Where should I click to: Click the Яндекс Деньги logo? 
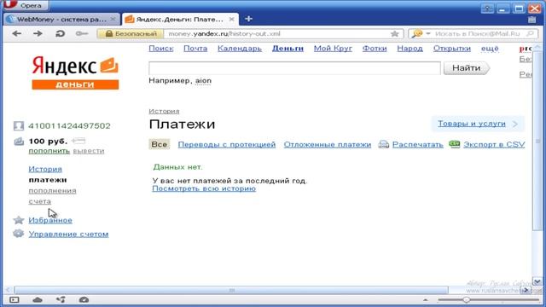point(75,72)
